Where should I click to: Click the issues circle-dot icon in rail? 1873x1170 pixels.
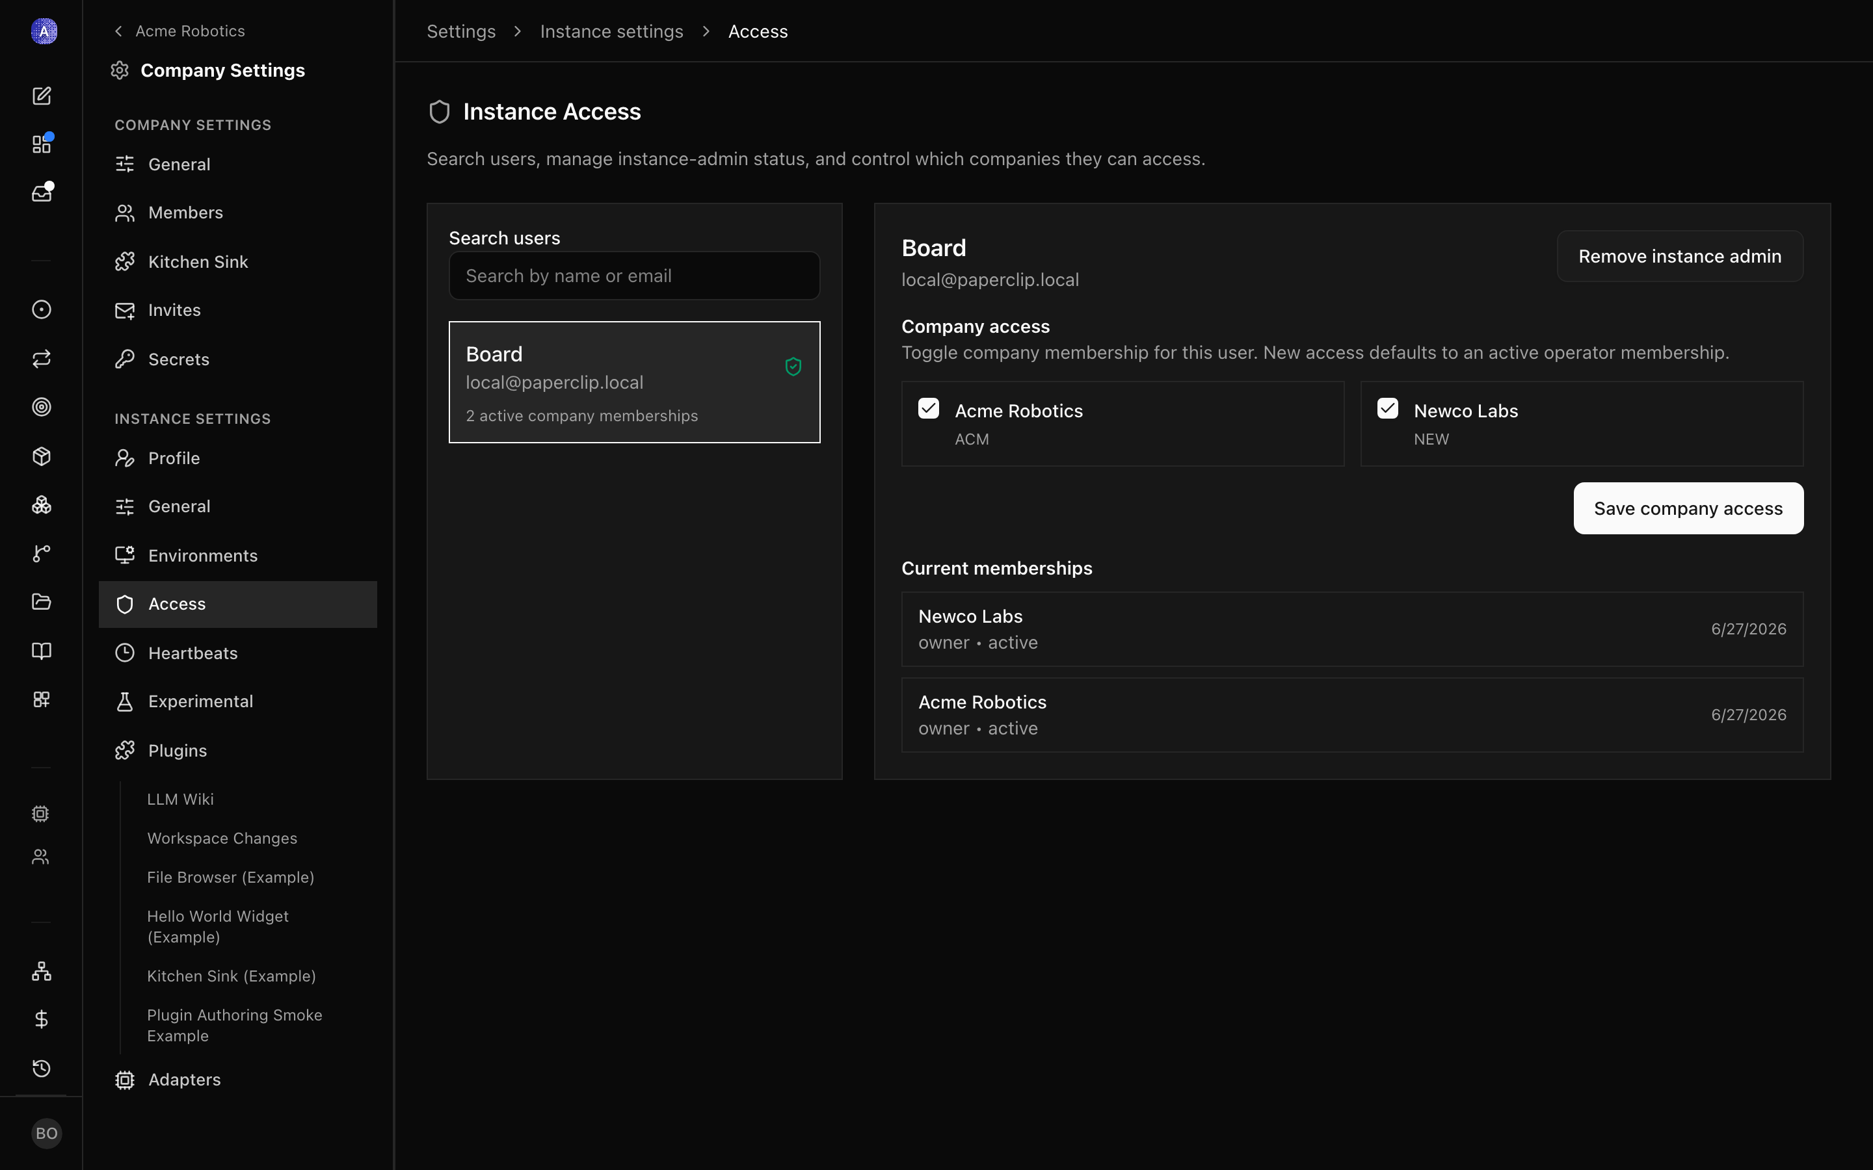pos(42,309)
